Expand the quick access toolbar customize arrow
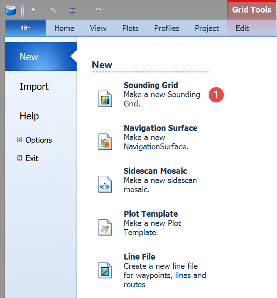This screenshot has height=298, width=277. (x=98, y=10)
